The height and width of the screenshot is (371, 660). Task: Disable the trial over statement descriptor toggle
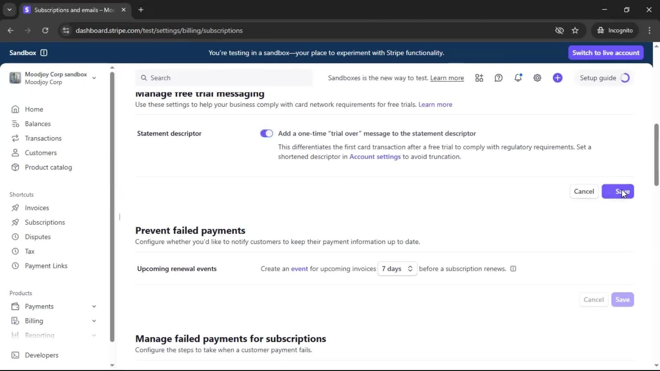coord(266,133)
